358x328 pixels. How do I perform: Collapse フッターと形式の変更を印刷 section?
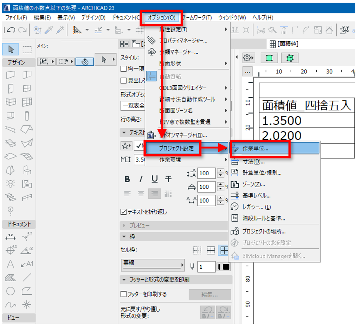[x=124, y=280]
